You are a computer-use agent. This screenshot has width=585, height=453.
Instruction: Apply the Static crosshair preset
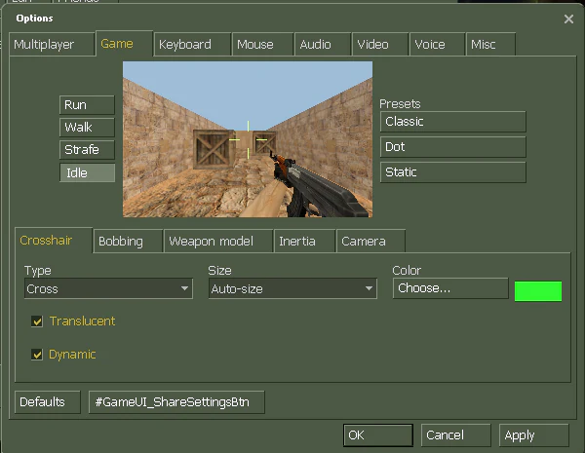point(453,172)
